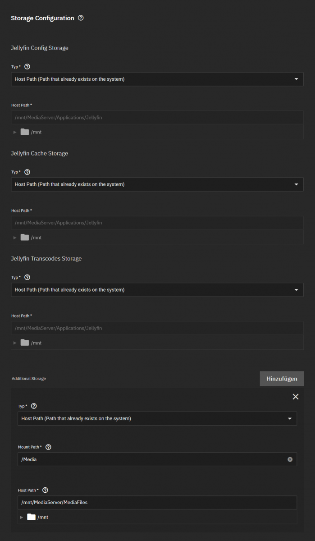
Task: Click help icon next to Storage Configuration
Action: [x=81, y=18]
